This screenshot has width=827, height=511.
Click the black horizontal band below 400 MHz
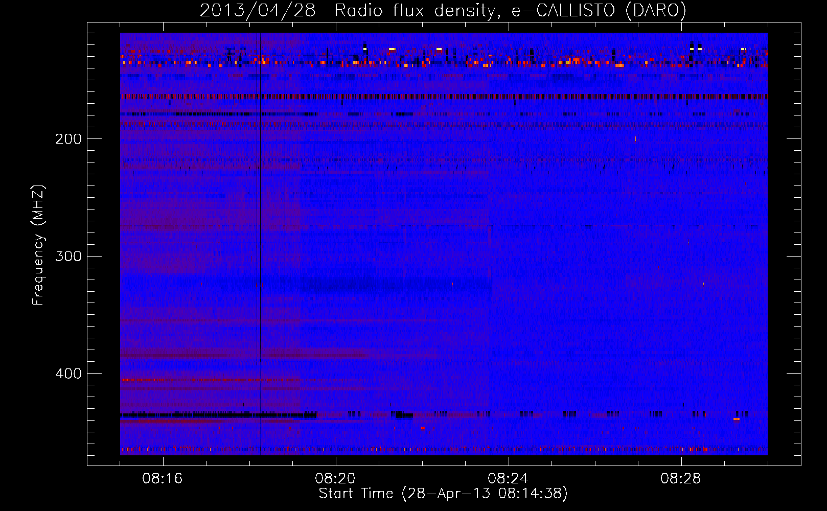tap(215, 415)
